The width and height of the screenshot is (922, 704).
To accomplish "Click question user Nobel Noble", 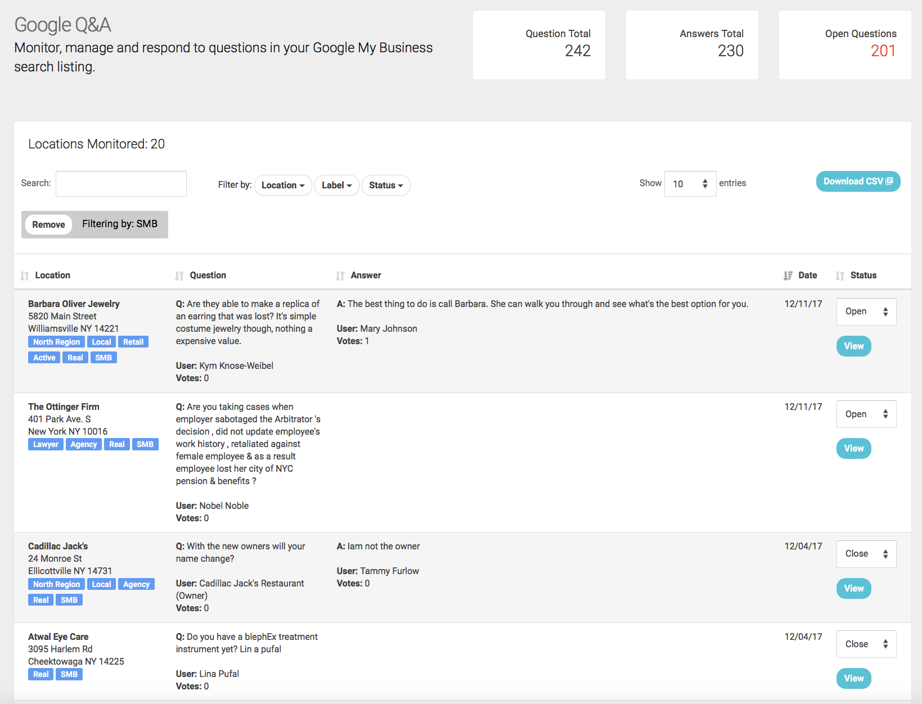I will 224,506.
